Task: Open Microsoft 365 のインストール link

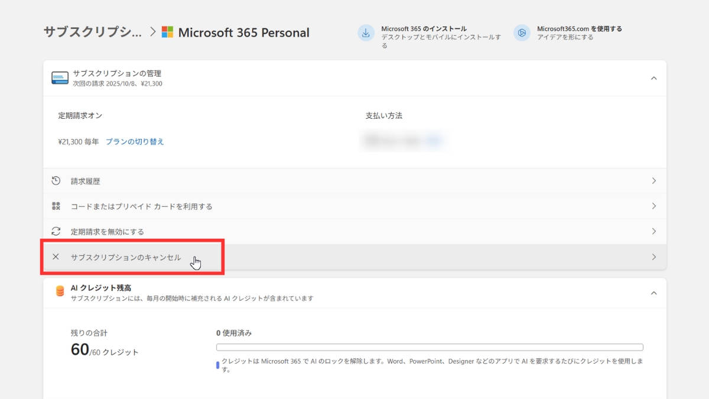Action: pyautogui.click(x=424, y=28)
